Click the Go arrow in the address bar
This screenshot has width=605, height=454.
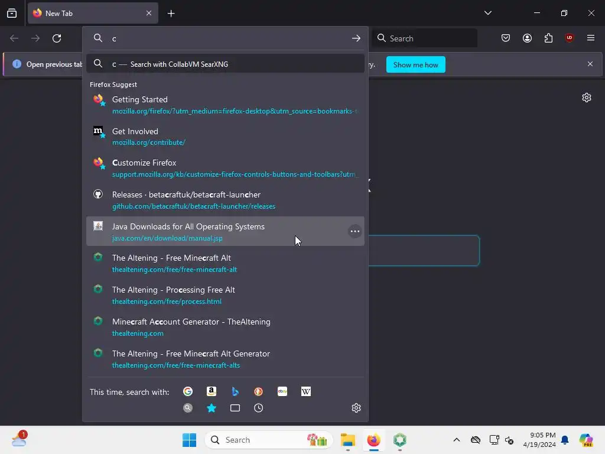pos(356,38)
